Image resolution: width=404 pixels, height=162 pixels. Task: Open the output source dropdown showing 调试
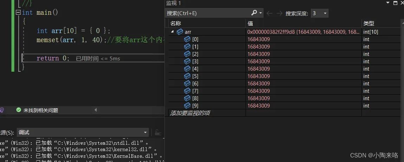click(x=83, y=132)
